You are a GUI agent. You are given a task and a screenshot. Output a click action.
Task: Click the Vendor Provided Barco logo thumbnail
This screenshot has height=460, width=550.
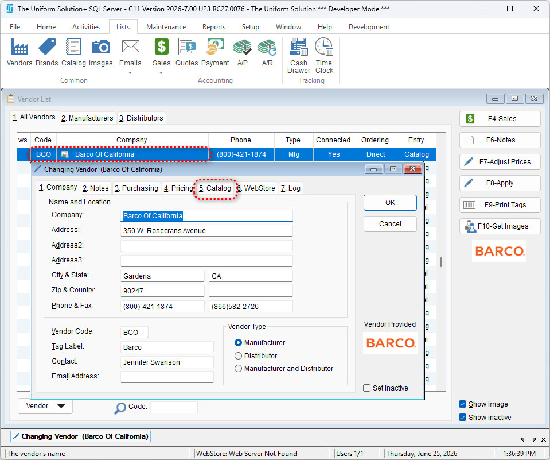coord(391,343)
